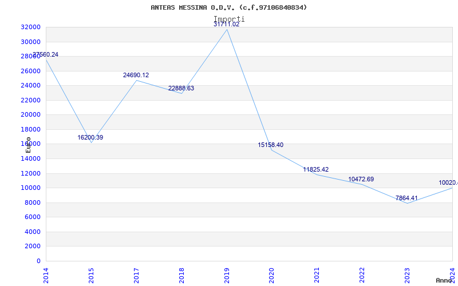
Task: Select the 11825.42 data label
Action: click(316, 169)
